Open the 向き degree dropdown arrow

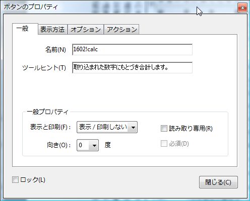[x=94, y=145]
